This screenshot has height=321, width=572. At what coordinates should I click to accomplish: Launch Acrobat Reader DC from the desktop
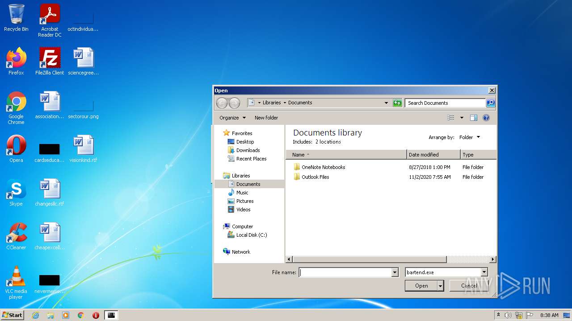(50, 21)
